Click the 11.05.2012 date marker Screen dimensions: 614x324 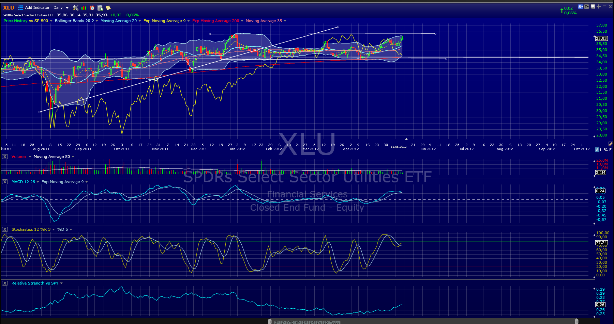399,147
